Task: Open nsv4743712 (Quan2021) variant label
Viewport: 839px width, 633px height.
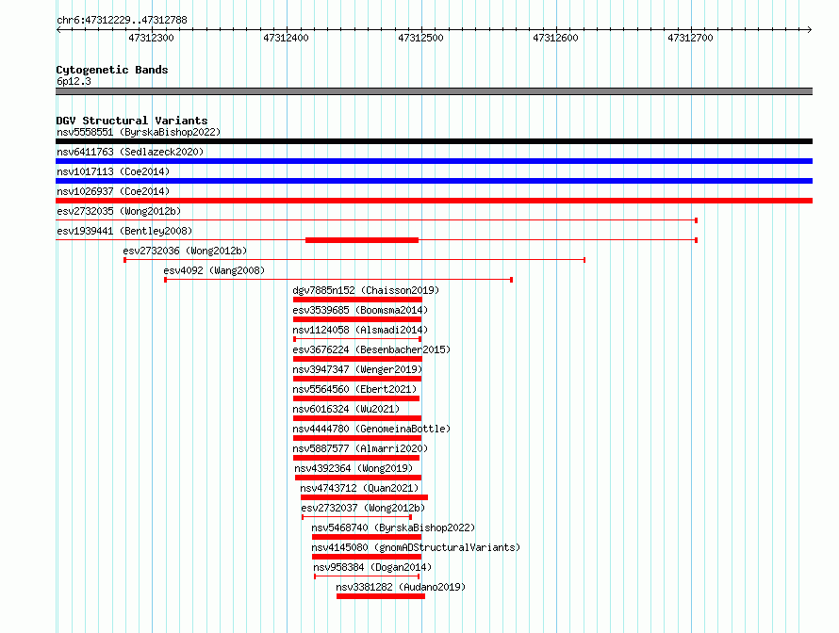Action: point(359,488)
